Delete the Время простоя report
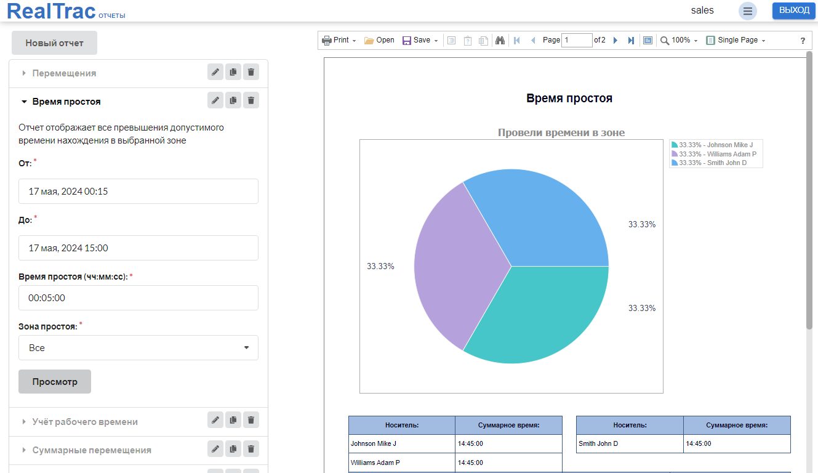The width and height of the screenshot is (818, 473). (x=251, y=100)
